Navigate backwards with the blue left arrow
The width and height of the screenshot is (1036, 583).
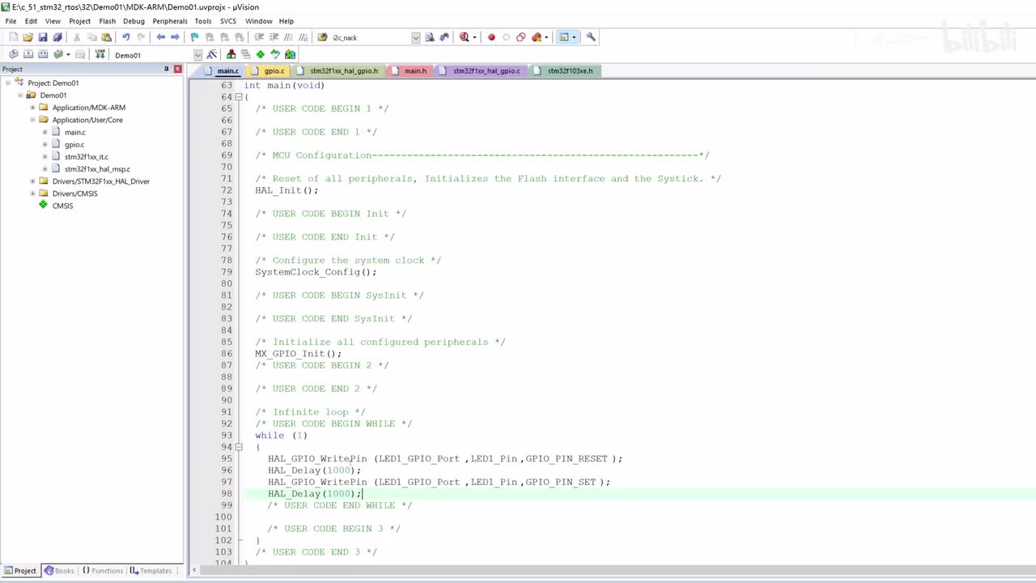pos(161,37)
